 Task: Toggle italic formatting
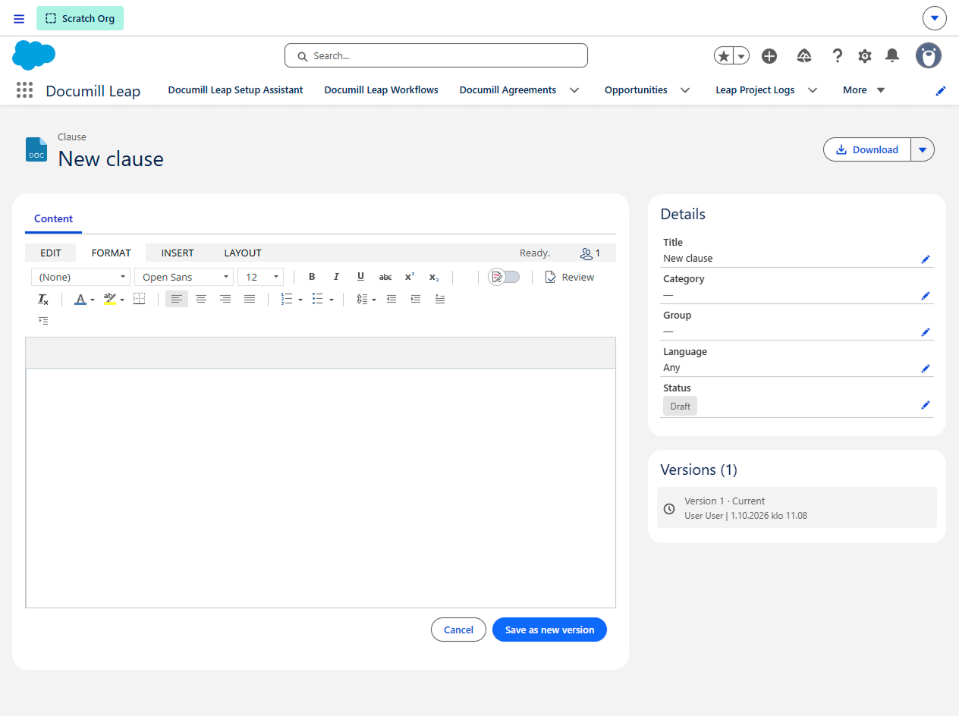tap(336, 277)
